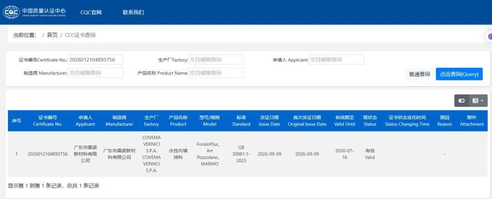Screen dimensions: 492x199
Task: Click the 产品名称 Product column header
Action: click(178, 121)
